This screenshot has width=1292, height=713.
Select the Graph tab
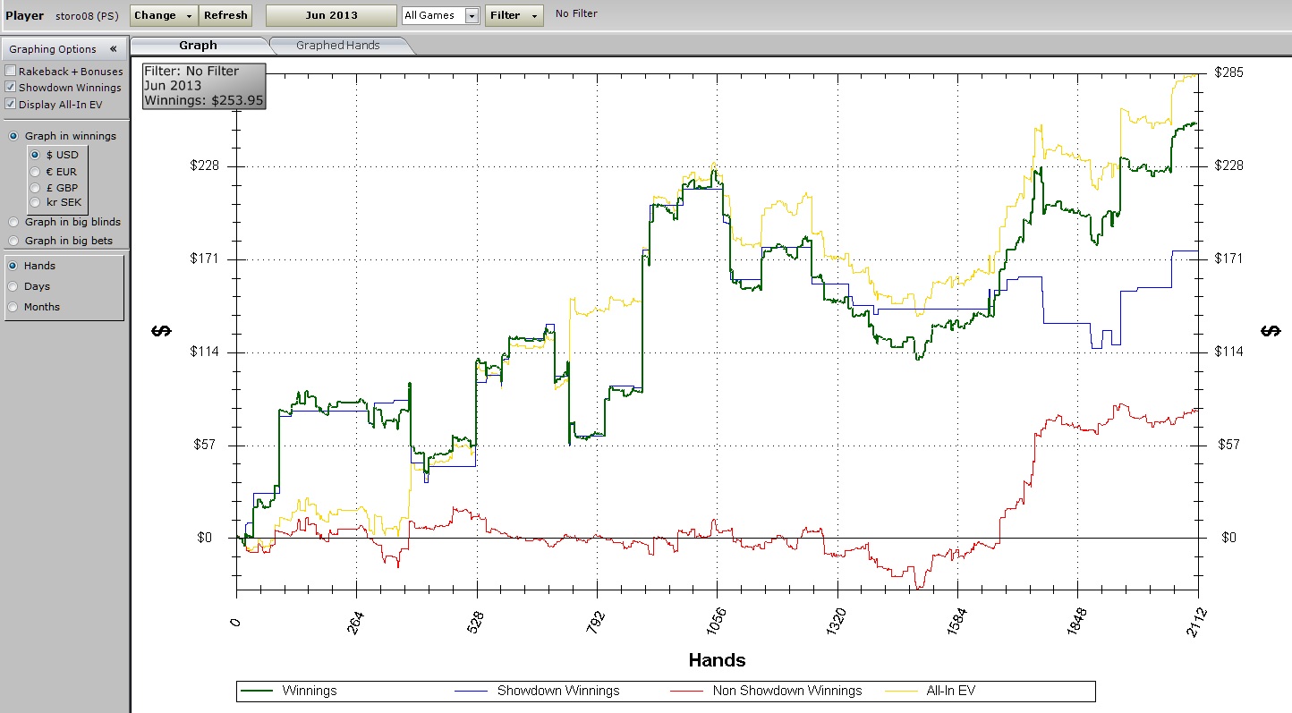coord(198,46)
